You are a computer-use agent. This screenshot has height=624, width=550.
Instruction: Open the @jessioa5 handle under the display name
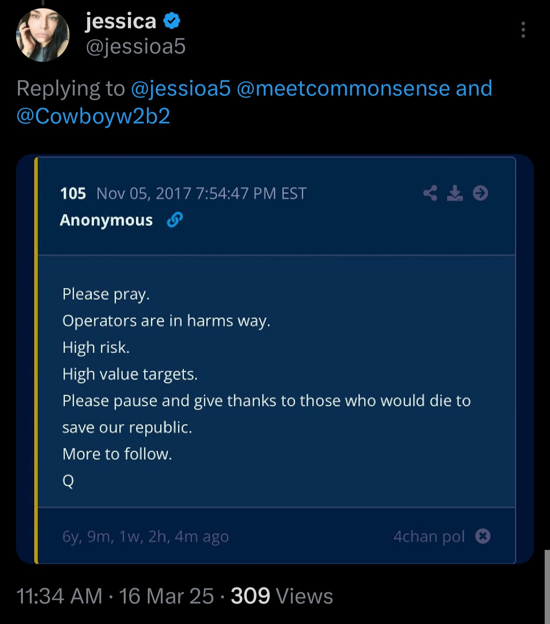point(136,46)
